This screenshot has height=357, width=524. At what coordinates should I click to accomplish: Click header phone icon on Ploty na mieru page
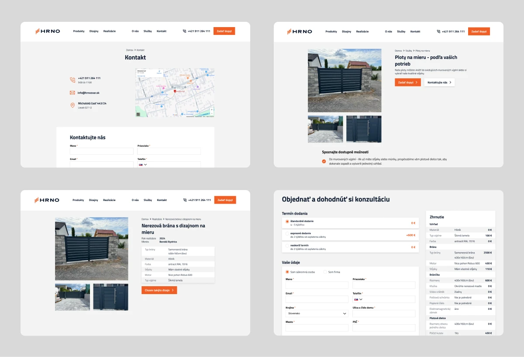(438, 31)
